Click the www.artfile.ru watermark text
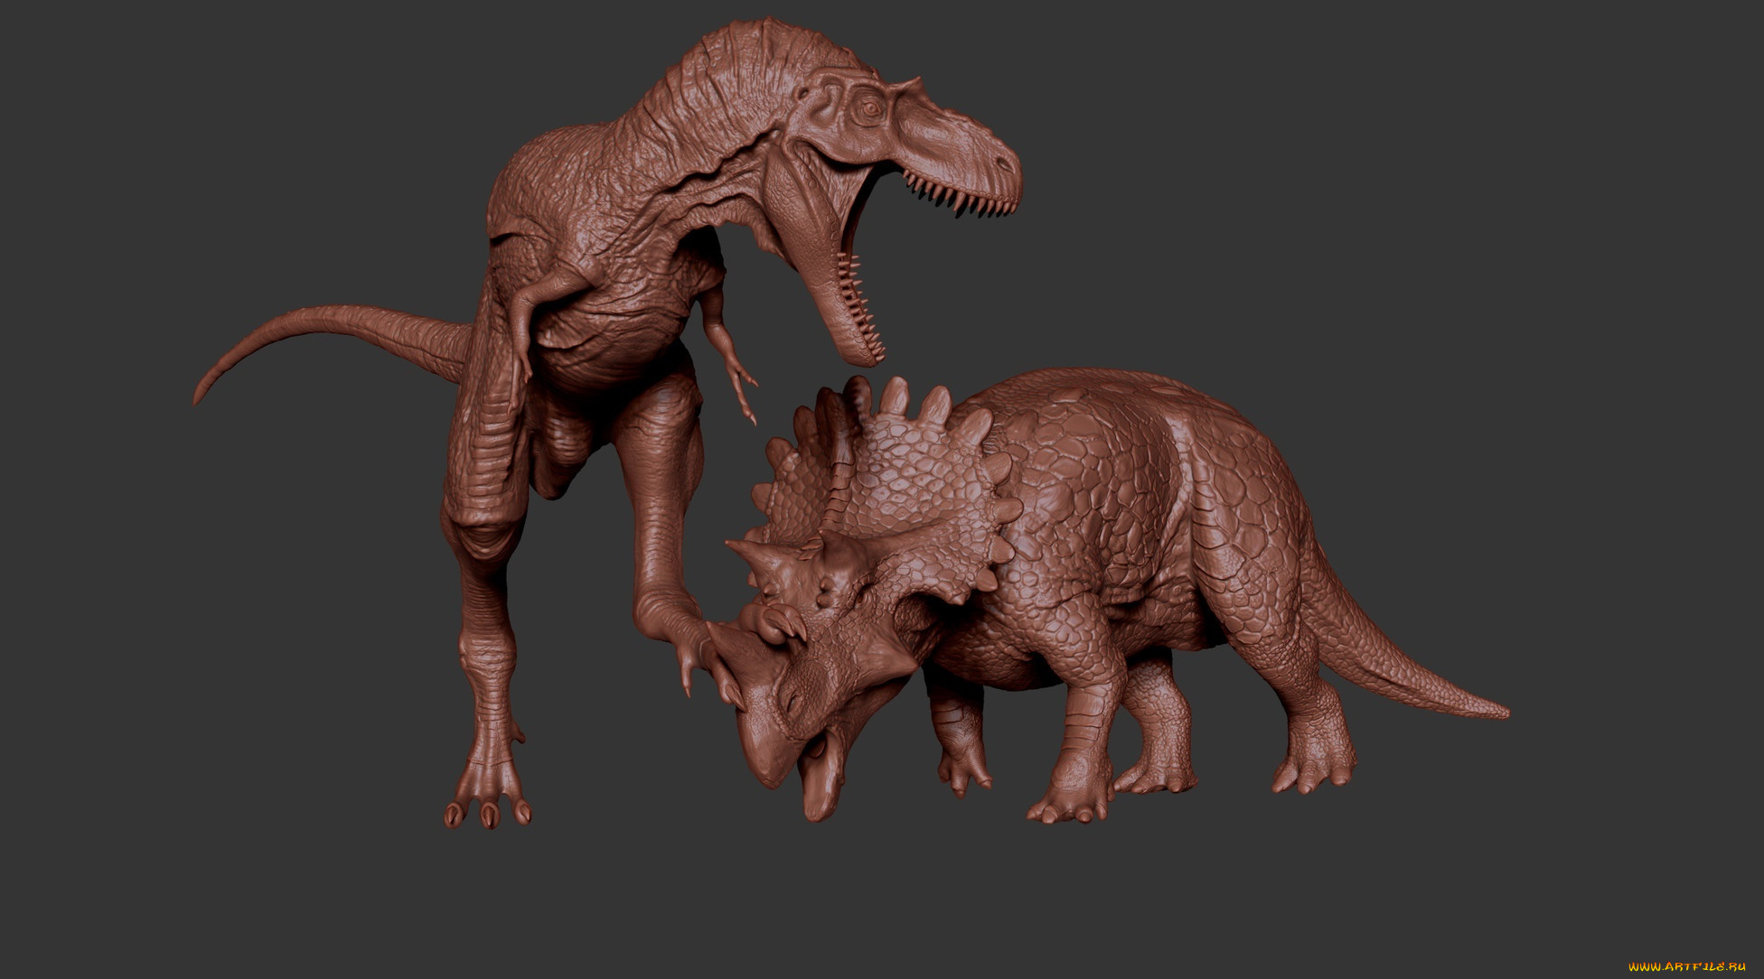Viewport: 1764px width, 979px height. click(x=1686, y=966)
